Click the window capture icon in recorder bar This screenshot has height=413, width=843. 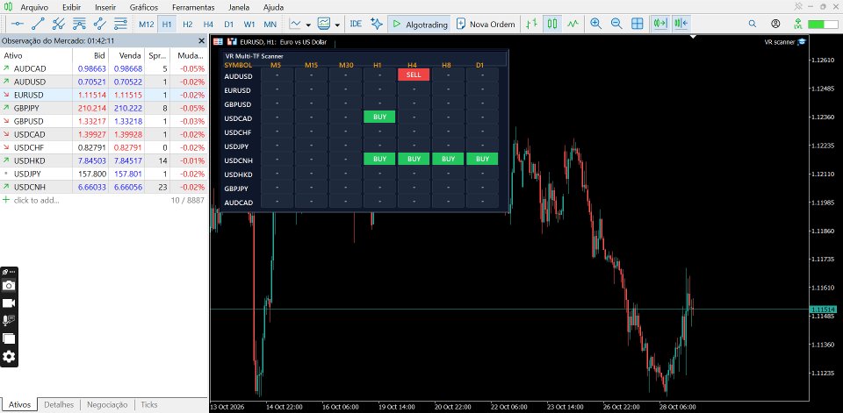click(x=9, y=338)
